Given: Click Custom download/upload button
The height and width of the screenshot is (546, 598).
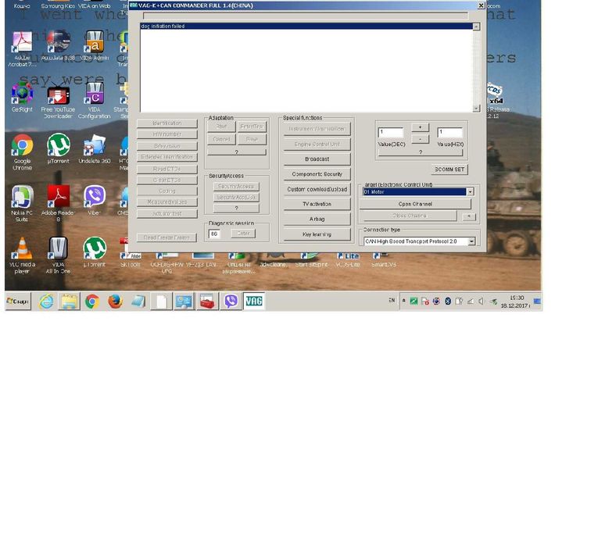Looking at the screenshot, I should tap(317, 189).
